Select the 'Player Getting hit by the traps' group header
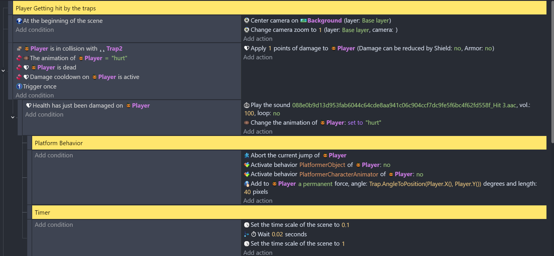The height and width of the screenshot is (256, 554). 280,8
